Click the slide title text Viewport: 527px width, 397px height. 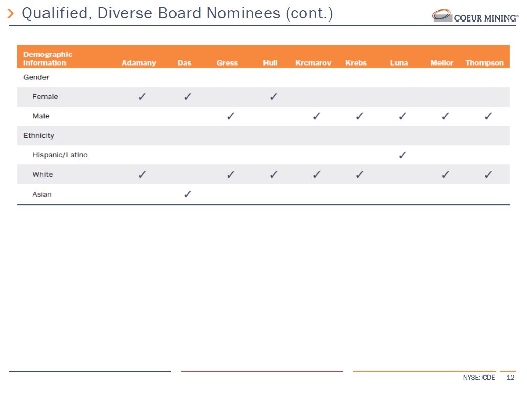(x=177, y=14)
